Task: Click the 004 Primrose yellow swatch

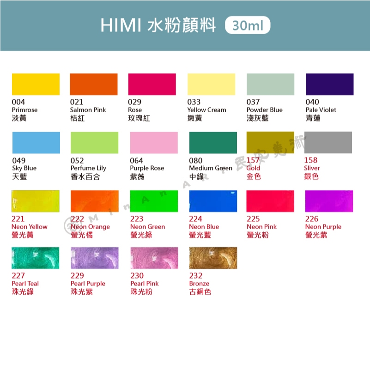Action: (x=36, y=84)
